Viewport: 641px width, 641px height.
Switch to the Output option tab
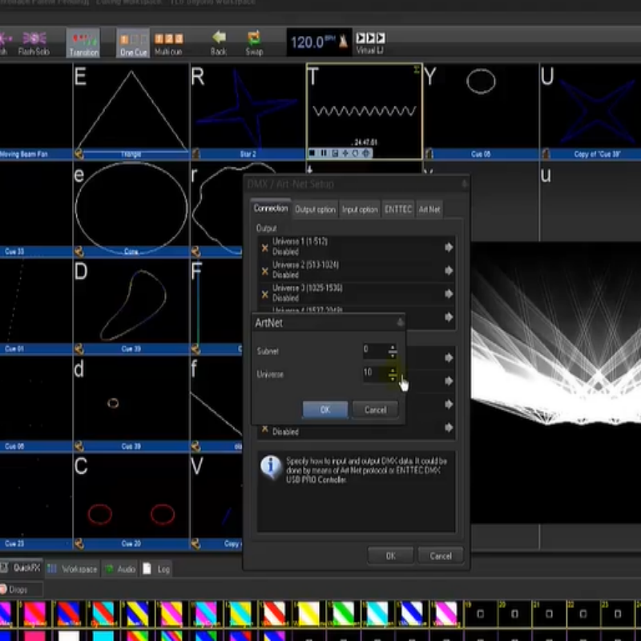315,209
